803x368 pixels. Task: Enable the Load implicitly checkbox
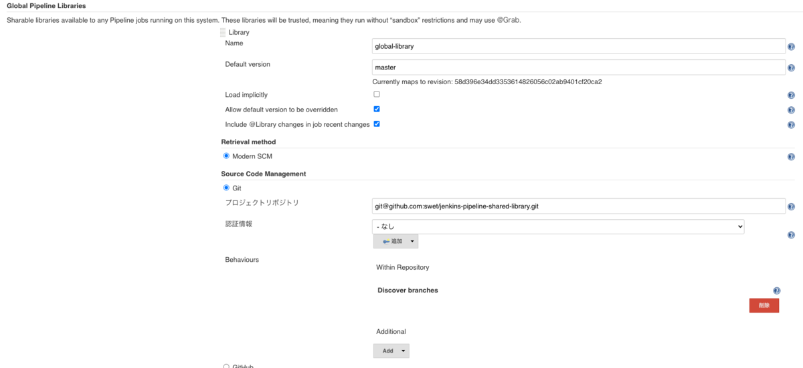click(x=377, y=94)
